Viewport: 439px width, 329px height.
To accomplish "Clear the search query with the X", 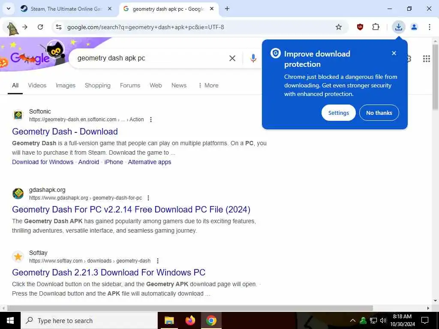I will pyautogui.click(x=232, y=58).
